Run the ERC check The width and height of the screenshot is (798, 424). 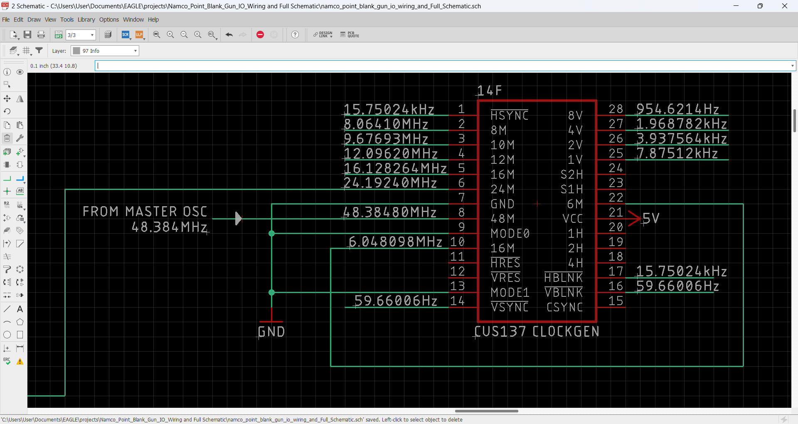click(x=7, y=361)
